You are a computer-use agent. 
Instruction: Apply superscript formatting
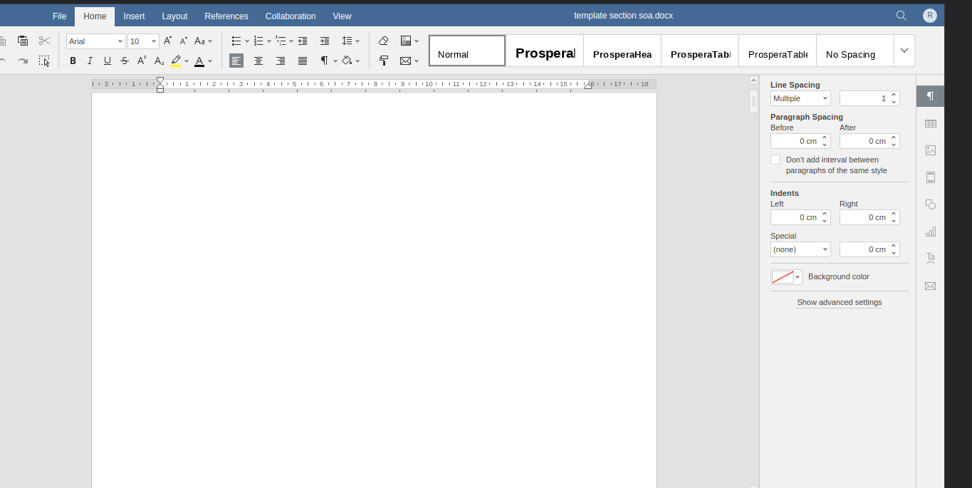pos(142,61)
